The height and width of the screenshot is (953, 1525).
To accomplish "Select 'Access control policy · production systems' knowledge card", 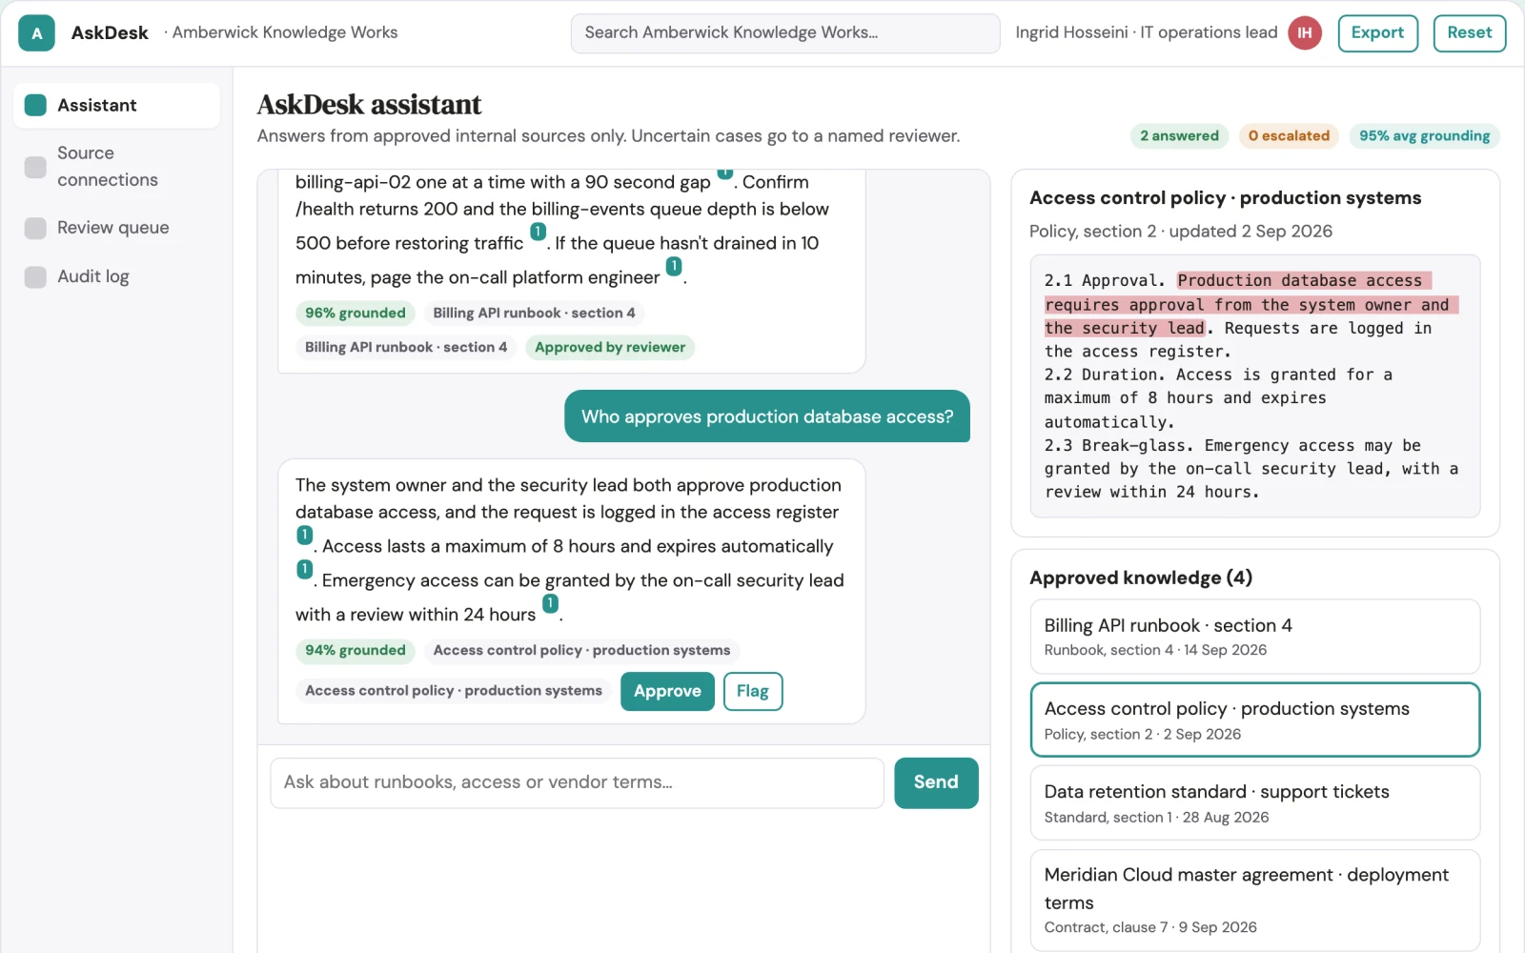I will point(1254,720).
